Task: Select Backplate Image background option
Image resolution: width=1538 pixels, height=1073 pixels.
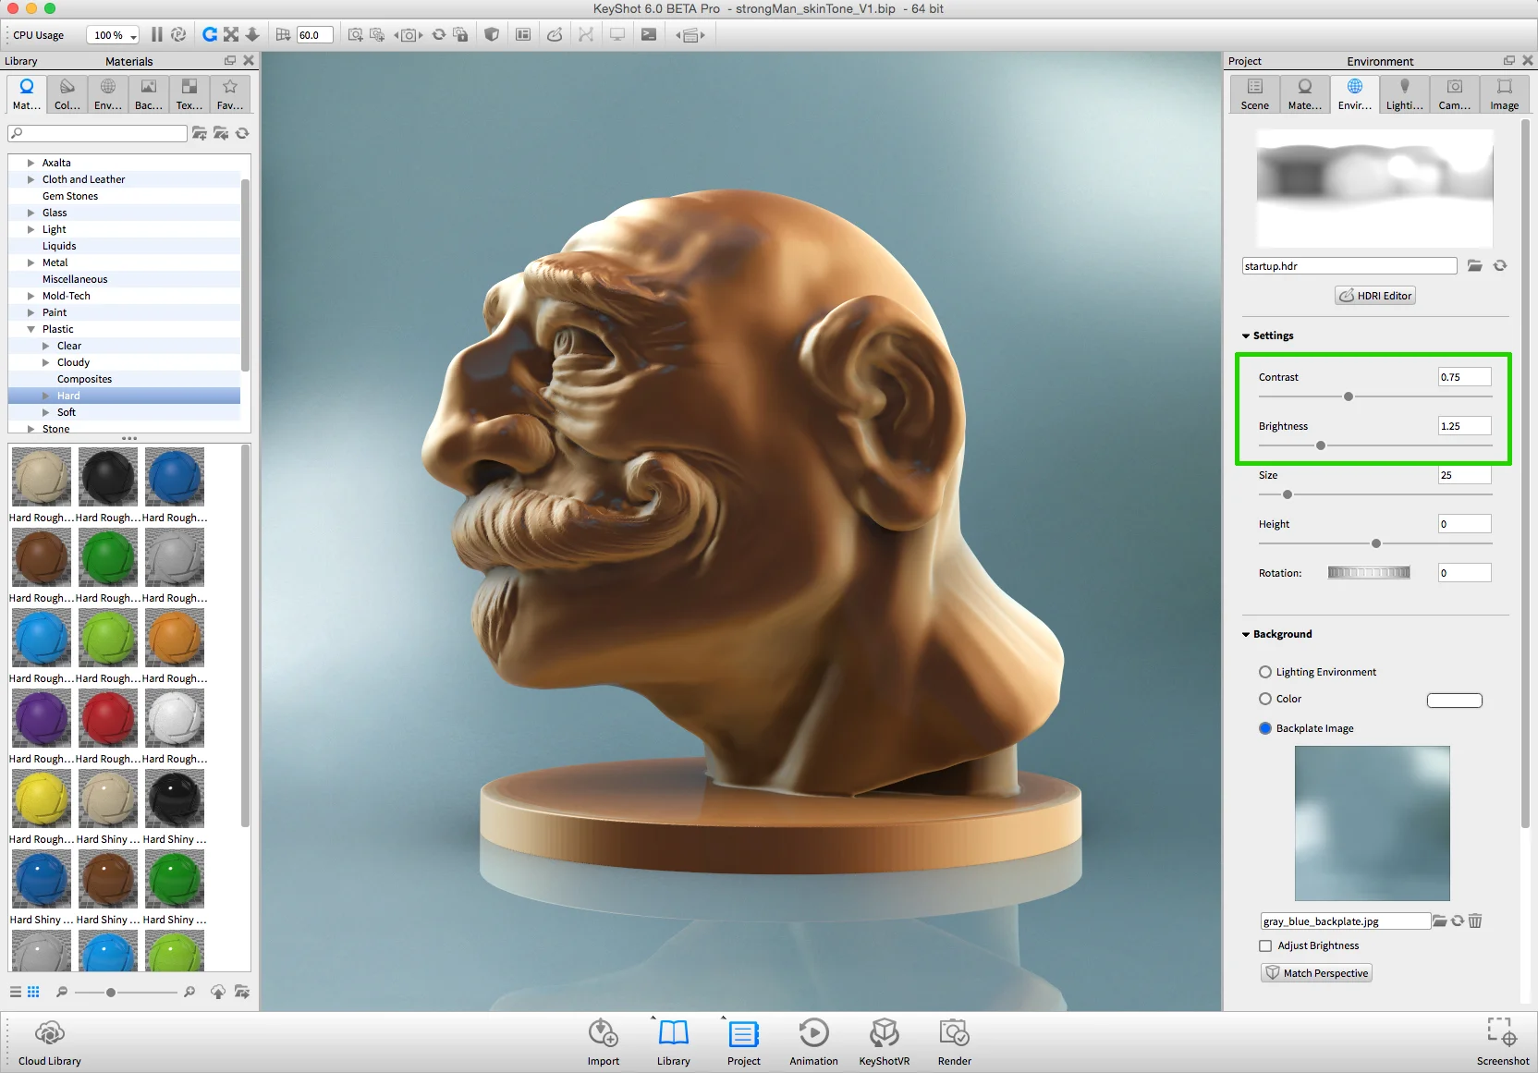Action: point(1265,728)
